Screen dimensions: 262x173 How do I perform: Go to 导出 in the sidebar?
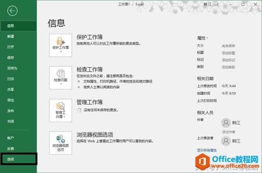(x=11, y=100)
